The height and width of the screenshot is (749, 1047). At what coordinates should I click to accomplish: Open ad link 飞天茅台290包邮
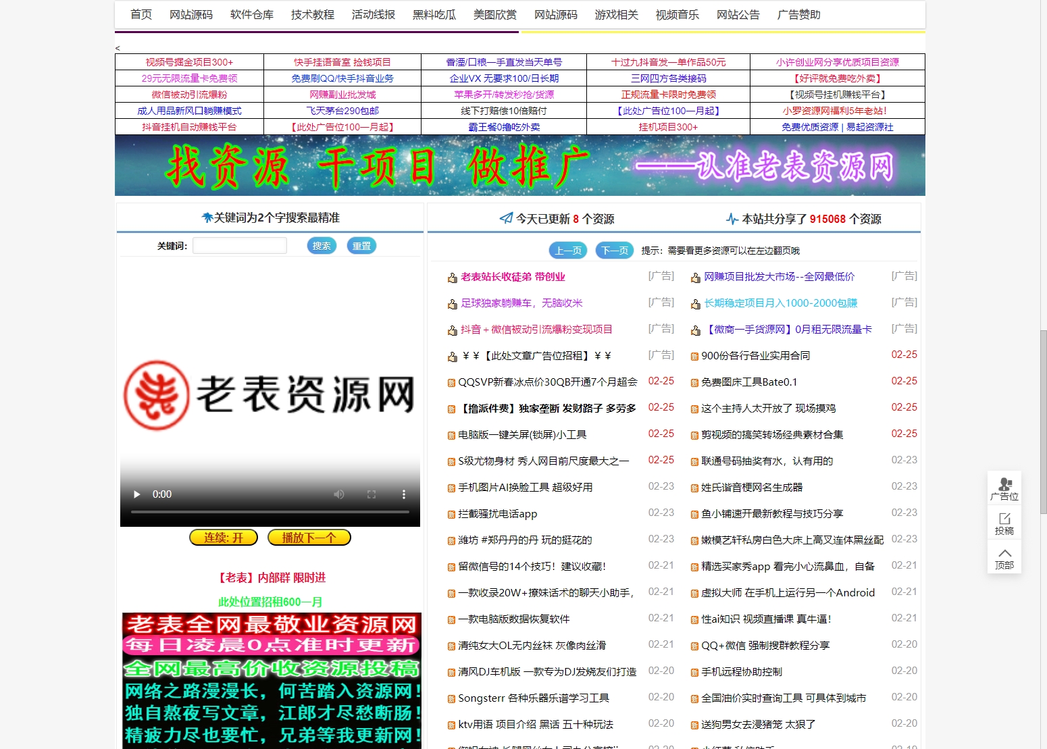click(342, 111)
